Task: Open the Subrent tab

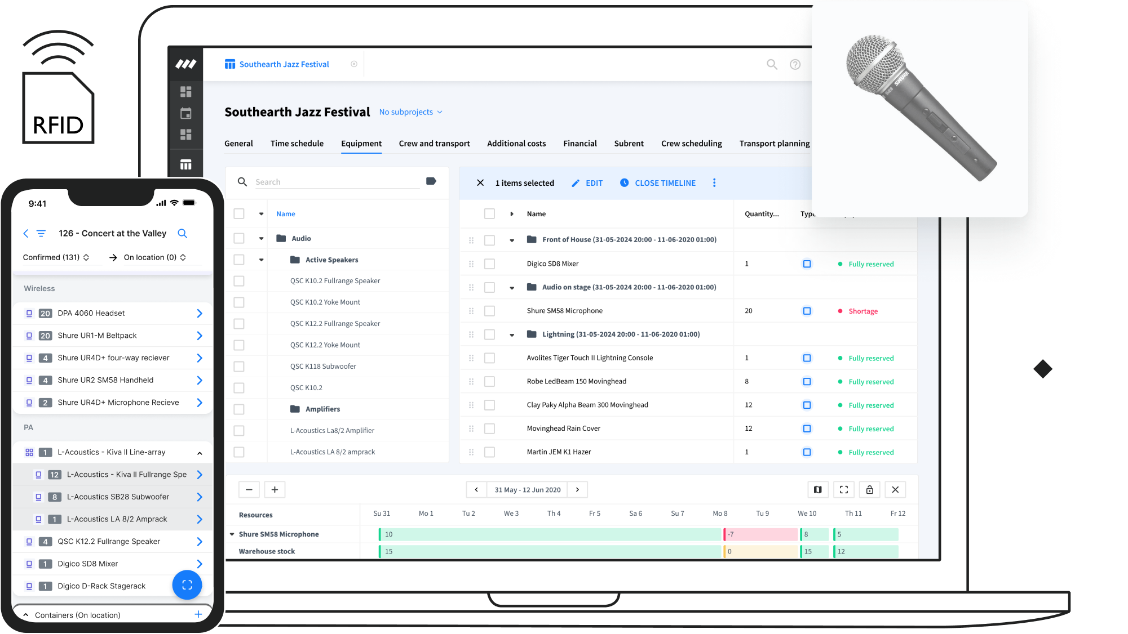Action: (x=629, y=144)
